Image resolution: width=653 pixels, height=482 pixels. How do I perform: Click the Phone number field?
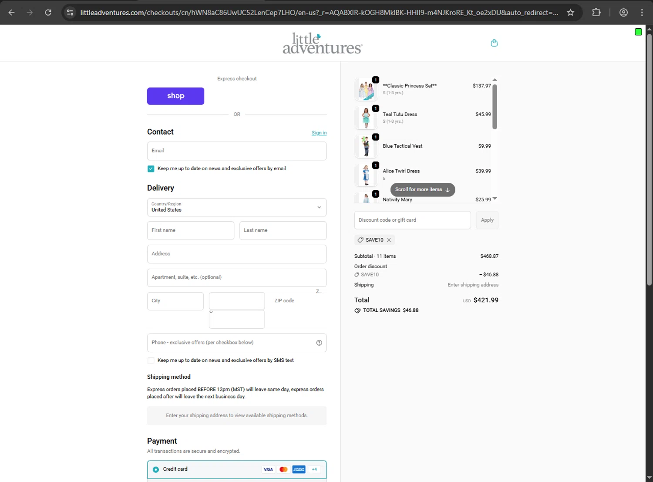coord(237,343)
